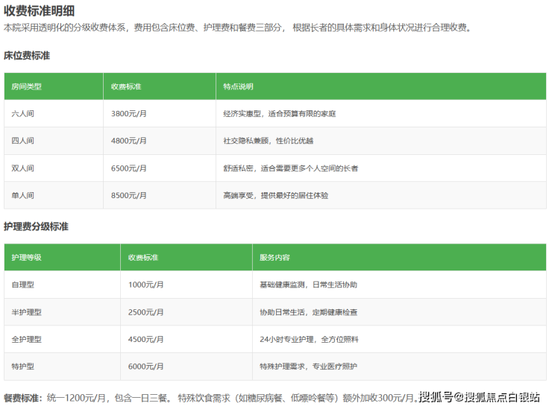Viewport: 552px width, 409px height.
Task: Select the 房间类型 column header
Action: tap(26, 86)
